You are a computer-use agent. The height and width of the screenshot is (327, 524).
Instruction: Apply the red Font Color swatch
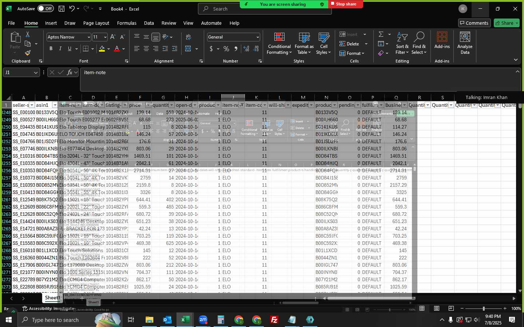117,49
